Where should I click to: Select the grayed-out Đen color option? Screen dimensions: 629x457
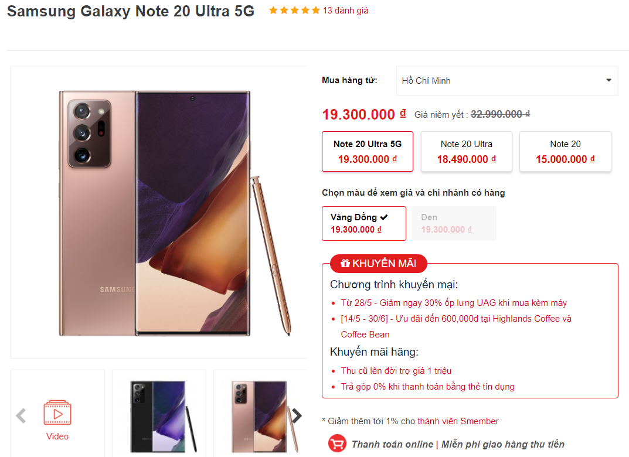click(454, 223)
